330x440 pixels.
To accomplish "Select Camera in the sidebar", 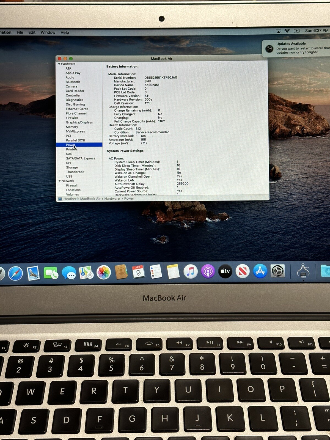I will [x=71, y=86].
